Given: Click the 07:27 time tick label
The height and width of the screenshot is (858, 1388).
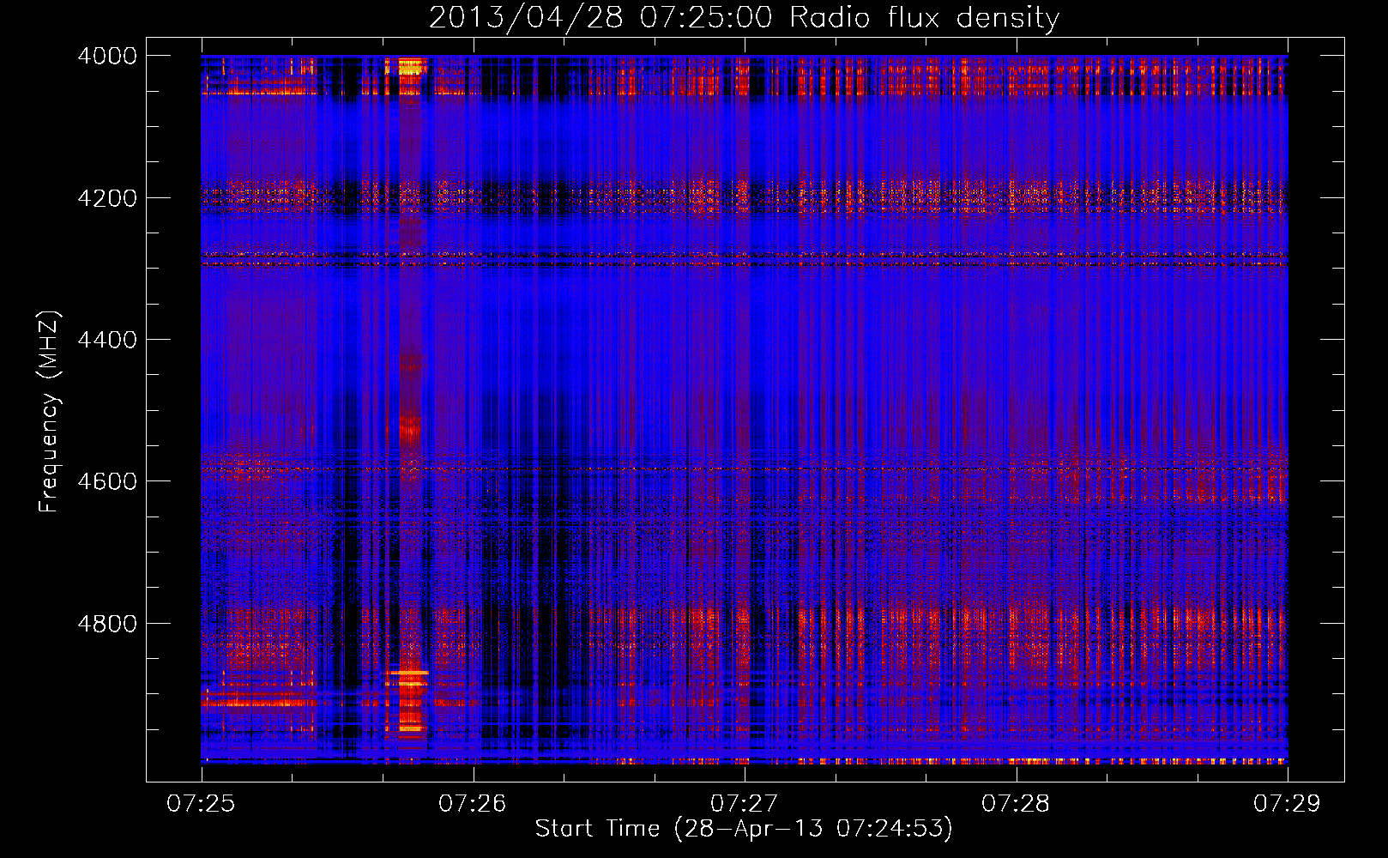Looking at the screenshot, I should (744, 804).
